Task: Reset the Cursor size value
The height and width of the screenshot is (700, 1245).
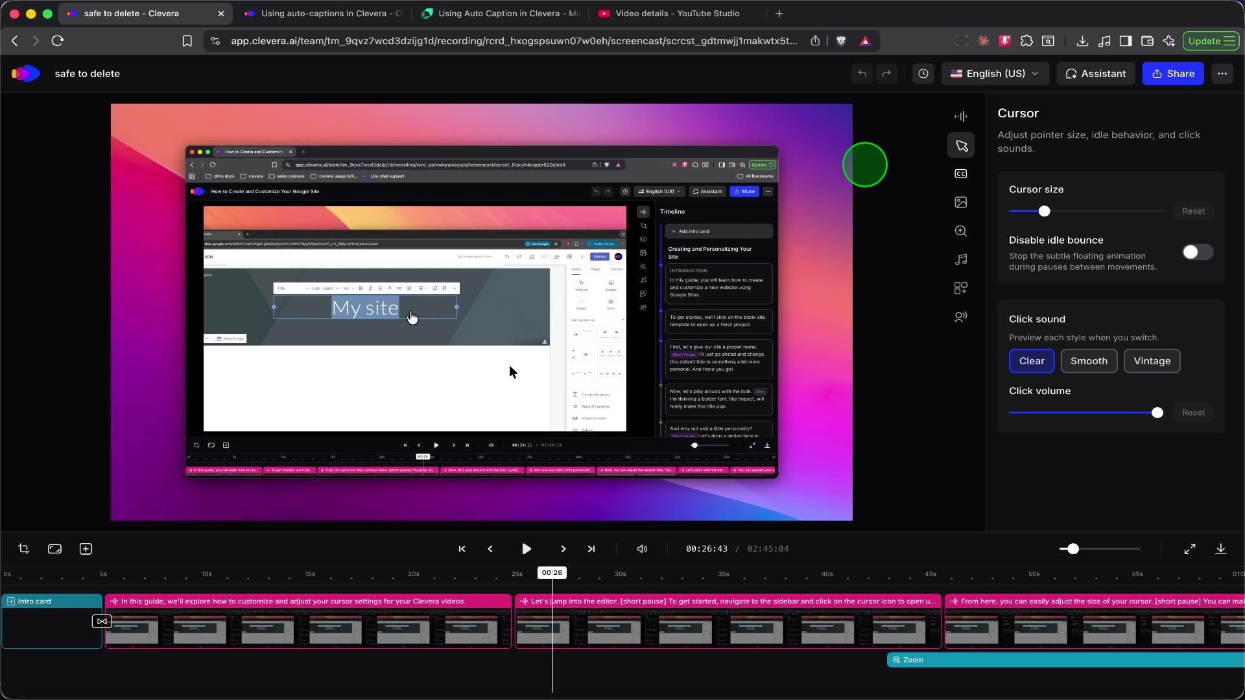Action: point(1193,211)
